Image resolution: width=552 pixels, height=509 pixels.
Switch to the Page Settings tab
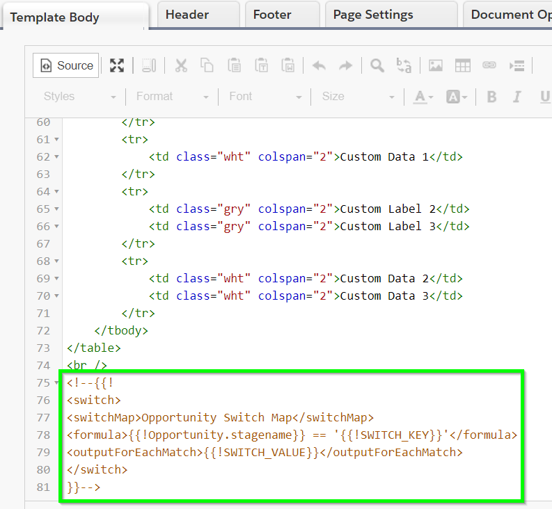click(391, 15)
